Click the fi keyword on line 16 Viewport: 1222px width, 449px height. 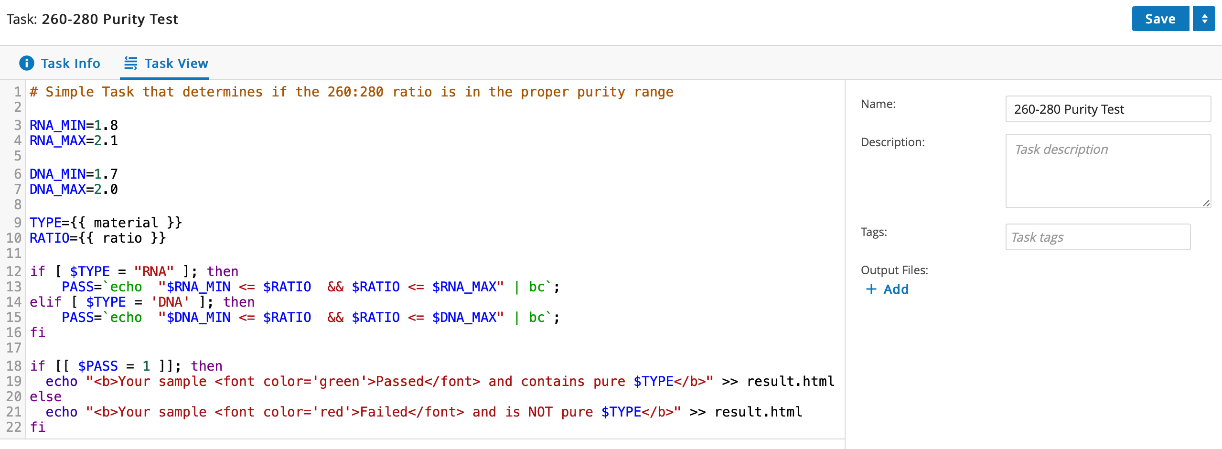click(x=38, y=332)
